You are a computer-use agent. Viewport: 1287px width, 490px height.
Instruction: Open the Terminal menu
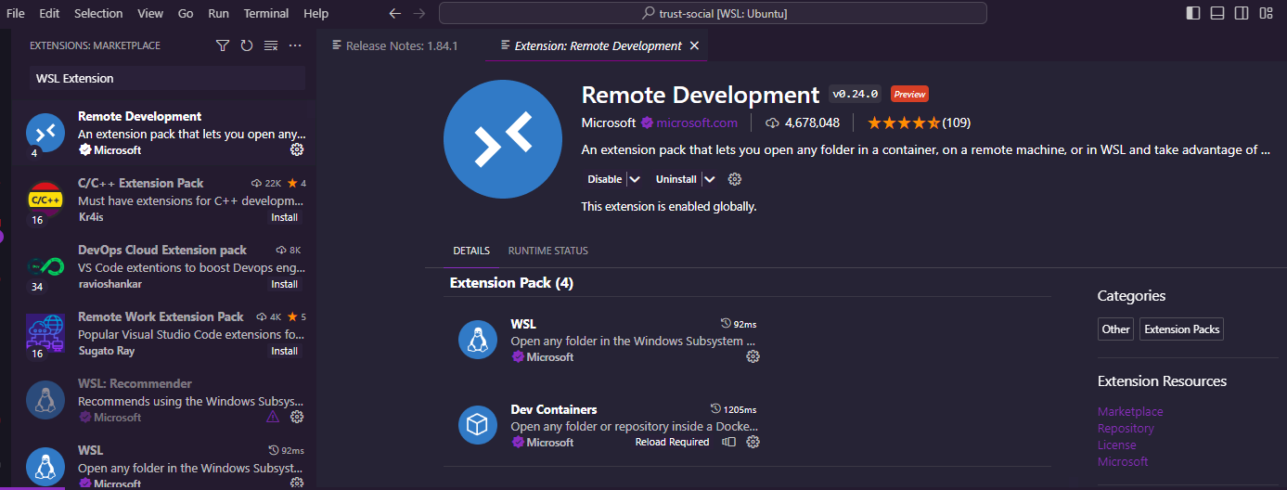pos(266,13)
